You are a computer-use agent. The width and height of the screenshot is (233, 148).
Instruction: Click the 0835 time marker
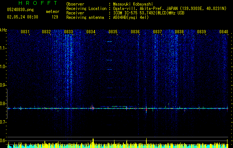pos(113,32)
